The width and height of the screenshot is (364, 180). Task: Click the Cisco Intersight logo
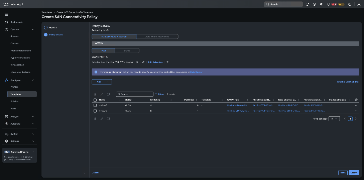tap(13, 4)
